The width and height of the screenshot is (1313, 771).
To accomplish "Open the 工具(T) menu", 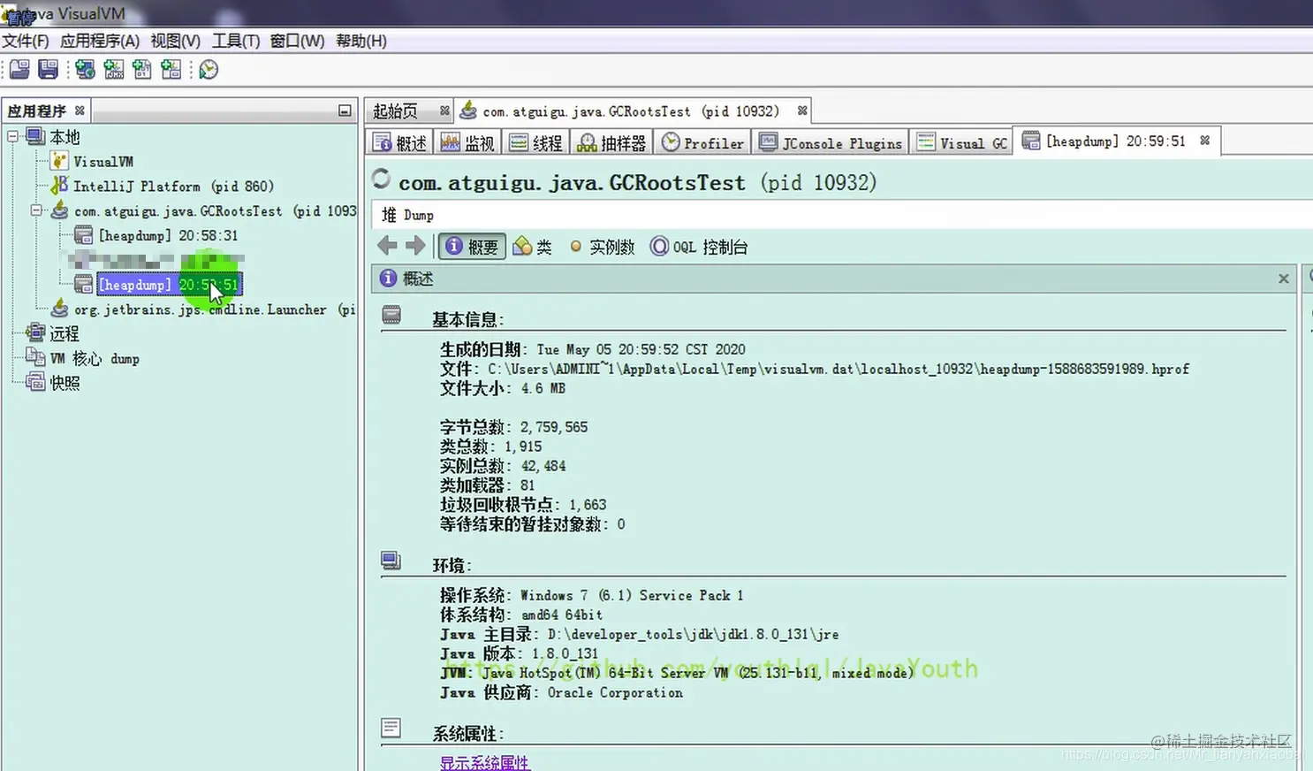I will (236, 41).
